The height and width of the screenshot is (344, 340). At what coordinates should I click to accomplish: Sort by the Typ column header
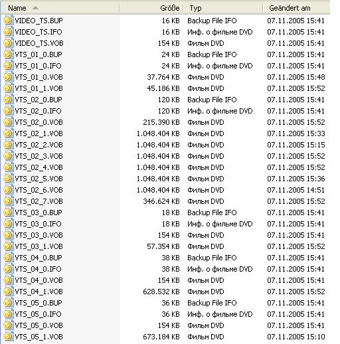(x=223, y=8)
